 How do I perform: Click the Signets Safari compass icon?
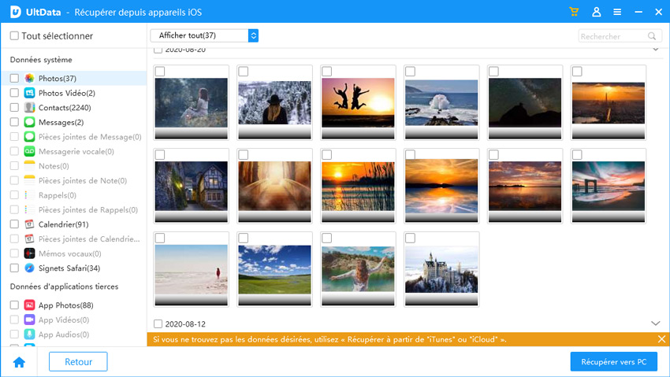(29, 268)
